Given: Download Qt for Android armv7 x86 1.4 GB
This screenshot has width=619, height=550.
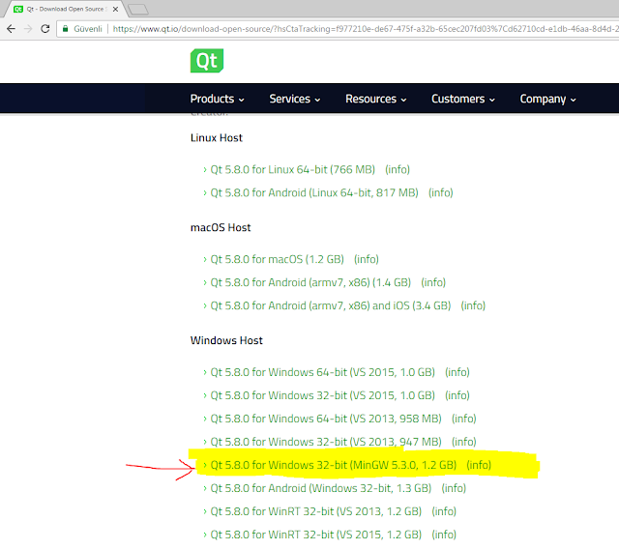Looking at the screenshot, I should pyautogui.click(x=310, y=282).
